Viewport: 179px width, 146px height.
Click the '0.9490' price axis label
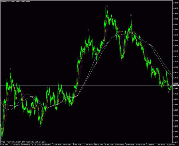[176, 8]
